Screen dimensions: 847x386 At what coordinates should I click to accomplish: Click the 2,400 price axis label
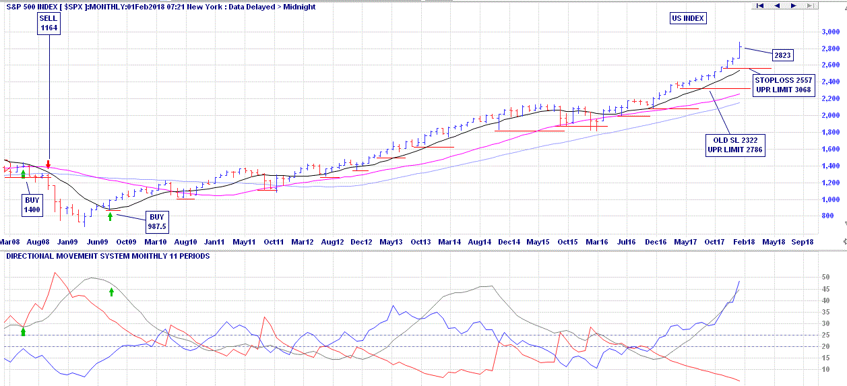click(830, 82)
